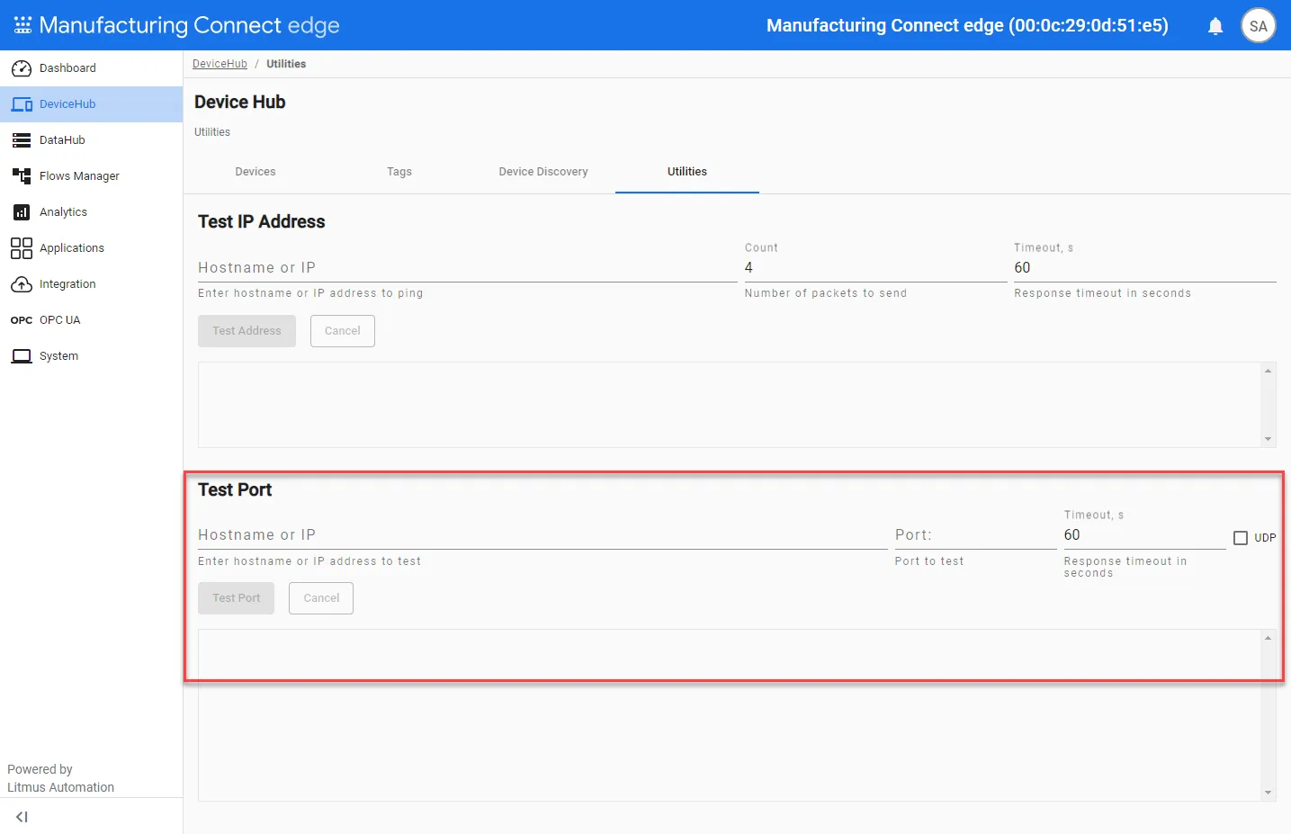Click the DeviceHub breadcrumb link
Image resolution: width=1291 pixels, height=834 pixels.
(x=220, y=64)
